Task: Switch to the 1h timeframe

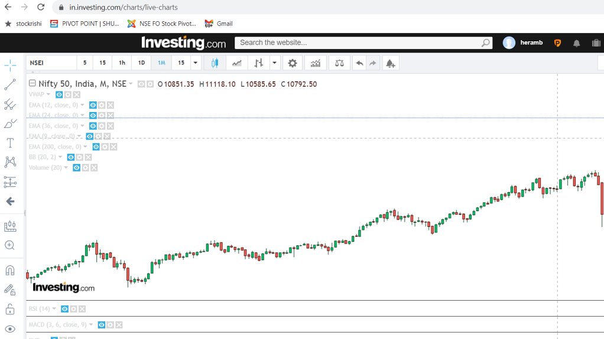Action: [122, 63]
